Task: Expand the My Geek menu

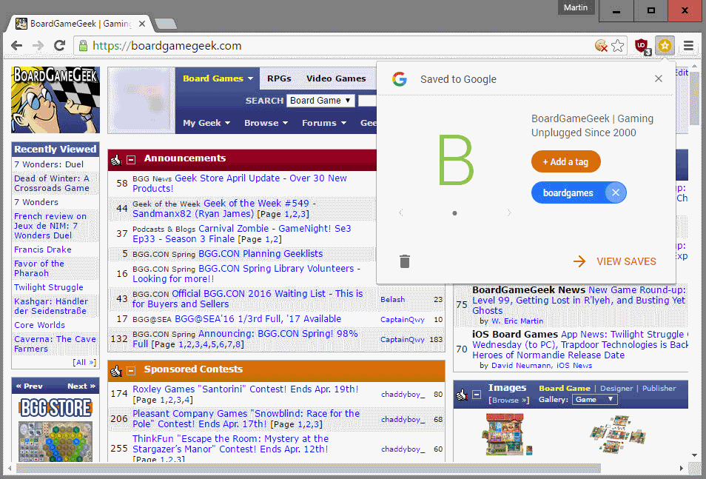Action: 206,123
